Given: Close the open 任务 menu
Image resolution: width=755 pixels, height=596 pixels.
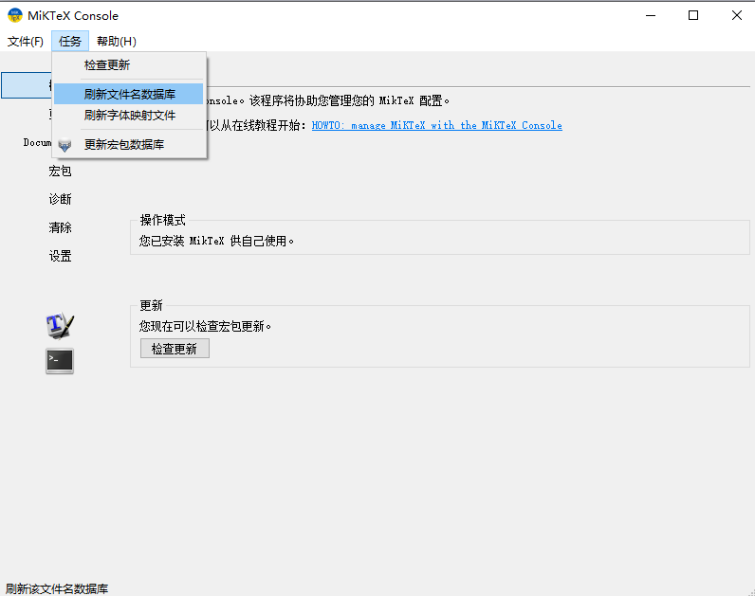Looking at the screenshot, I should coord(70,42).
